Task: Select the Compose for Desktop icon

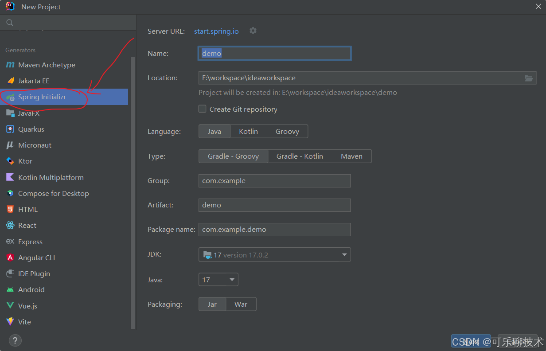Action: 10,193
